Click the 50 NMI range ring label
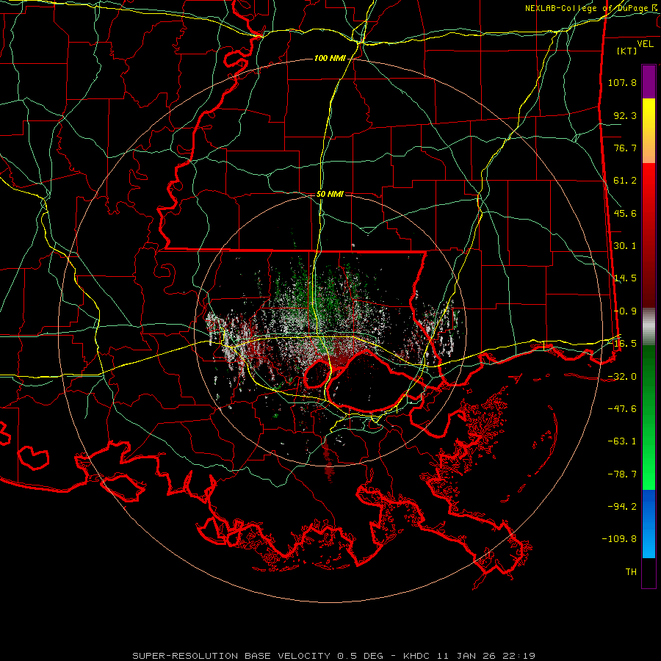661x661 pixels. (x=330, y=195)
